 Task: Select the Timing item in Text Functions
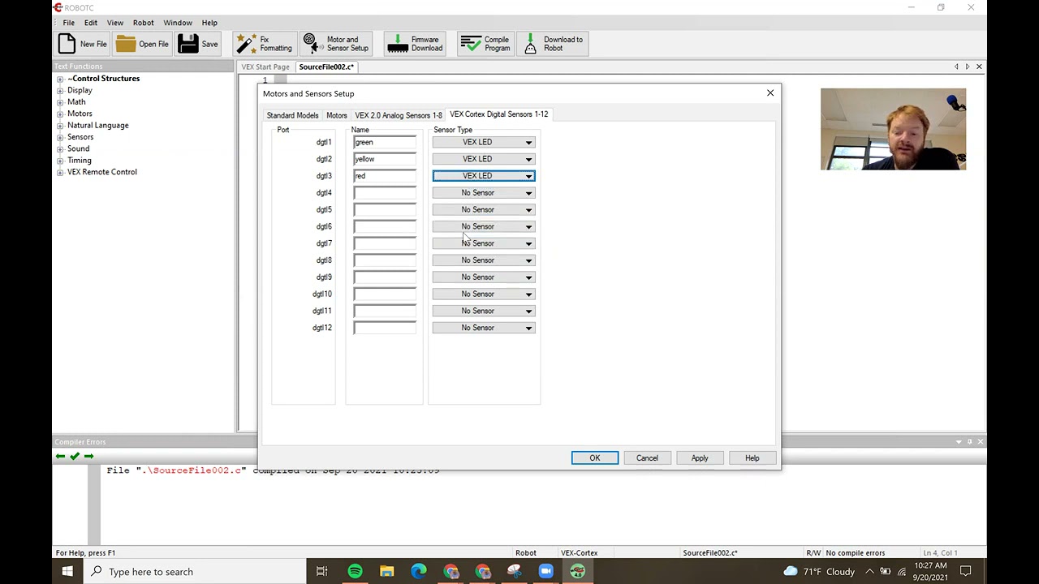80,161
